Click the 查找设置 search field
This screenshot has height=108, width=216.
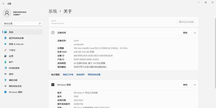[22, 23]
